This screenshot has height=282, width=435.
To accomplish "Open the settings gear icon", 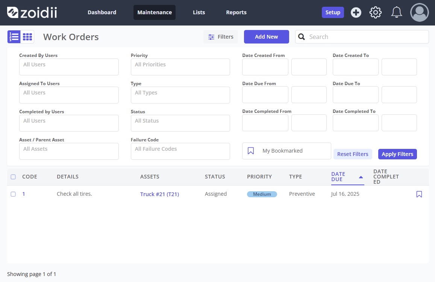I will (x=375, y=12).
